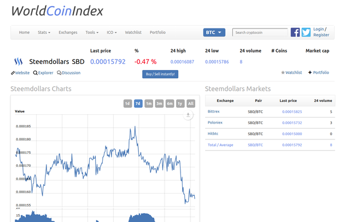Screen dimensions: 350x222
Task: Click the Total / Average row label
Action: 220,145
